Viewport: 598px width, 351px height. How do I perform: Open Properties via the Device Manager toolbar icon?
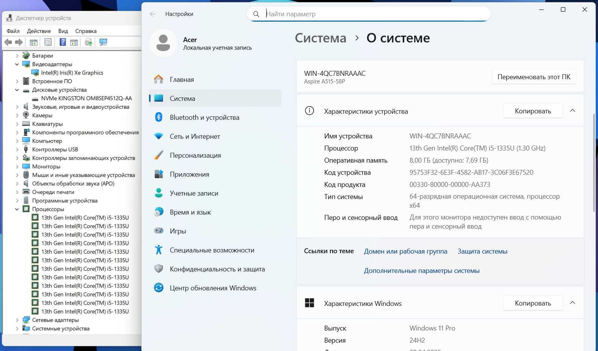[48, 42]
